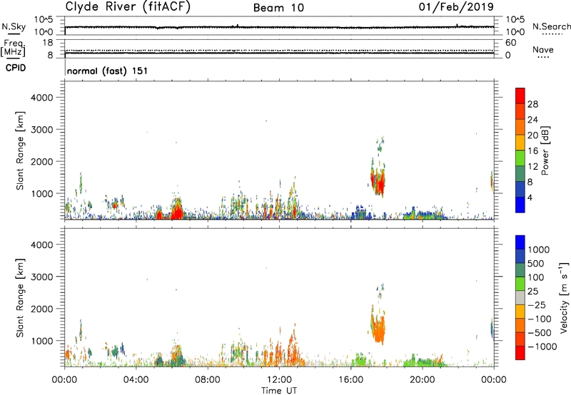Click the '1000' velocity colorbar value
This screenshot has width=571, height=395.
(538, 250)
